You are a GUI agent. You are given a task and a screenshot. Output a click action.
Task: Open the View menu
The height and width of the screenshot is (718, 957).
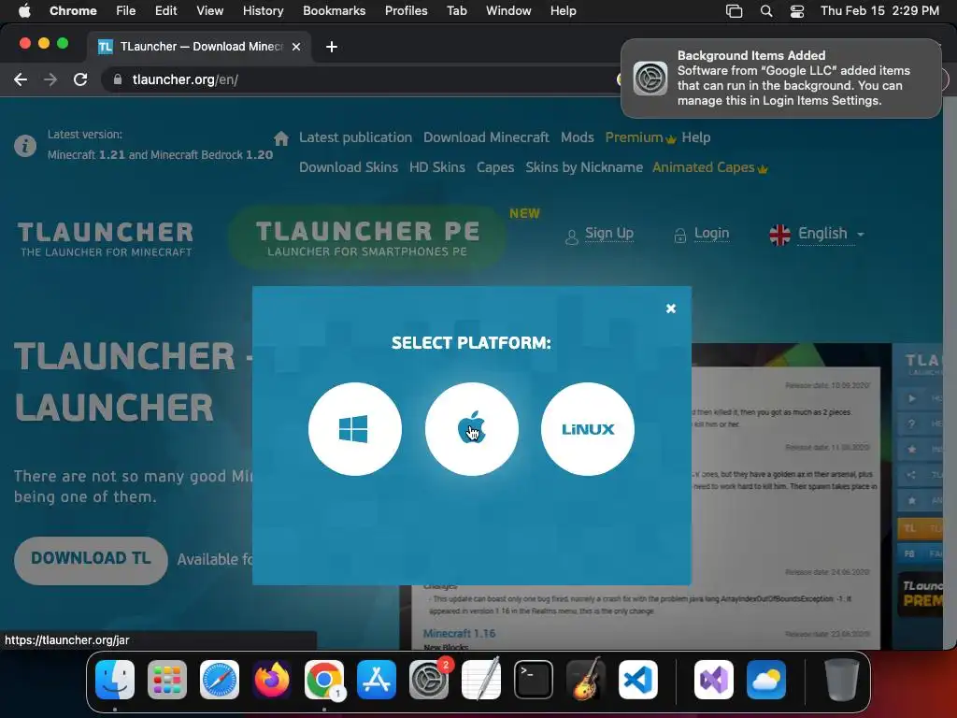point(209,10)
